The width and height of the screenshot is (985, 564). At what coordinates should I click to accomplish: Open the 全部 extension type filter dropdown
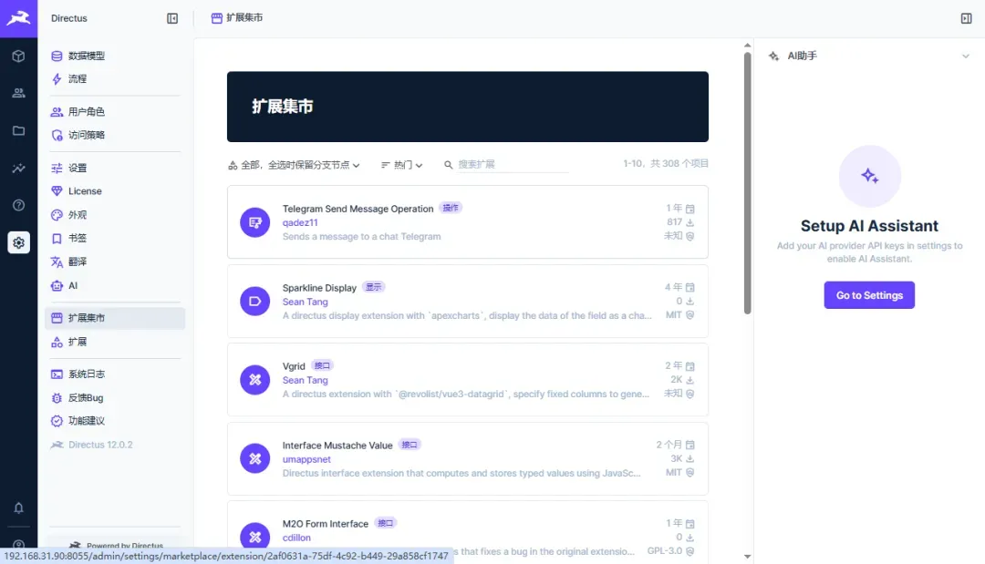[294, 165]
